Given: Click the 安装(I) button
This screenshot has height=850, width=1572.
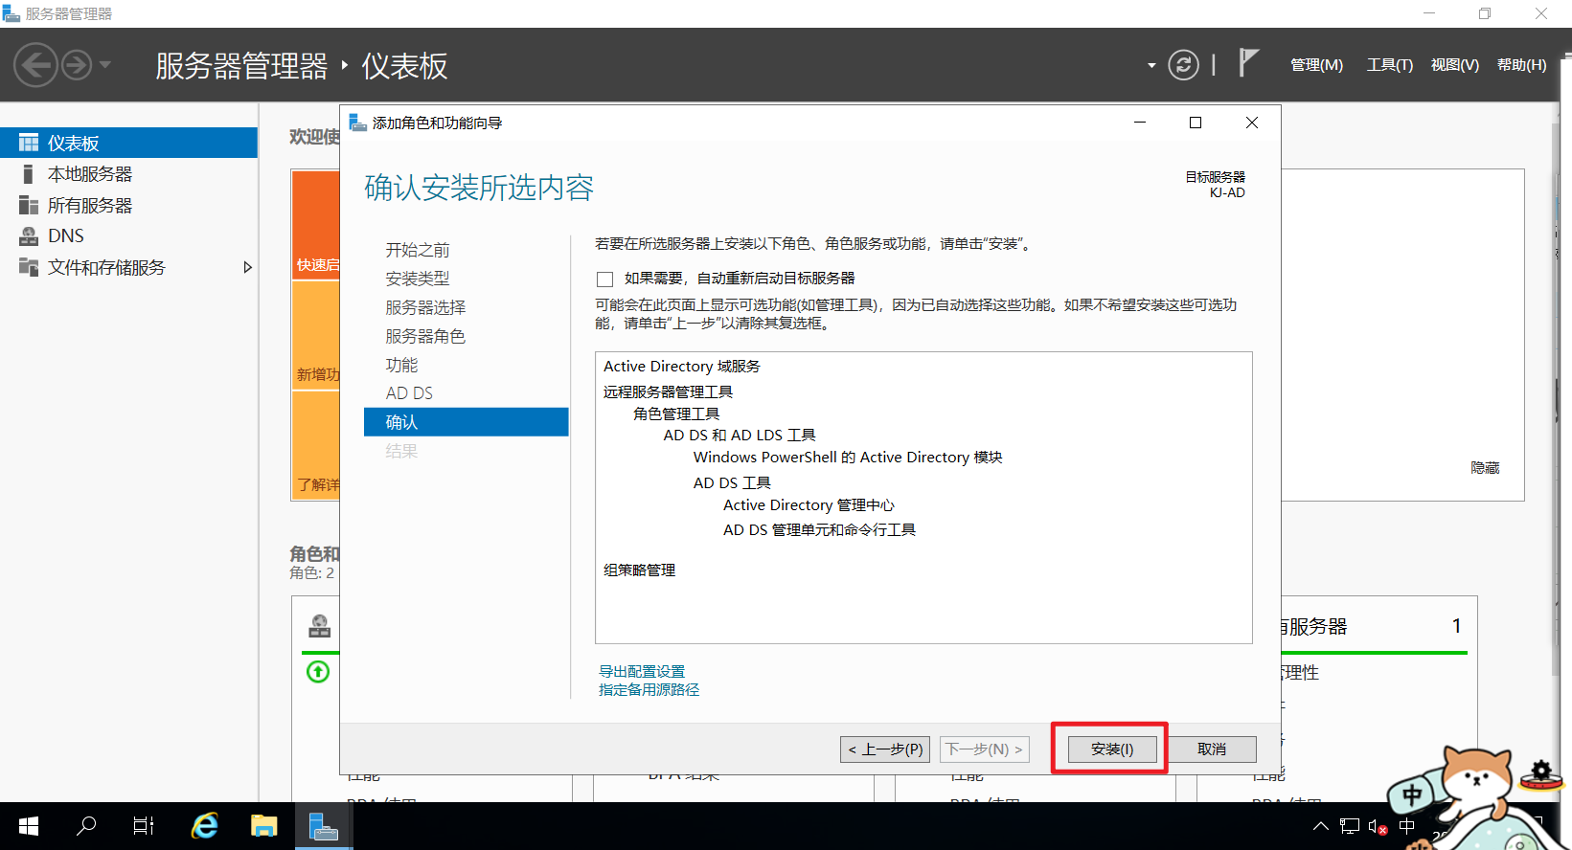Looking at the screenshot, I should point(1111,749).
